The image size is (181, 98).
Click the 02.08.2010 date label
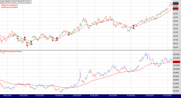131,95
